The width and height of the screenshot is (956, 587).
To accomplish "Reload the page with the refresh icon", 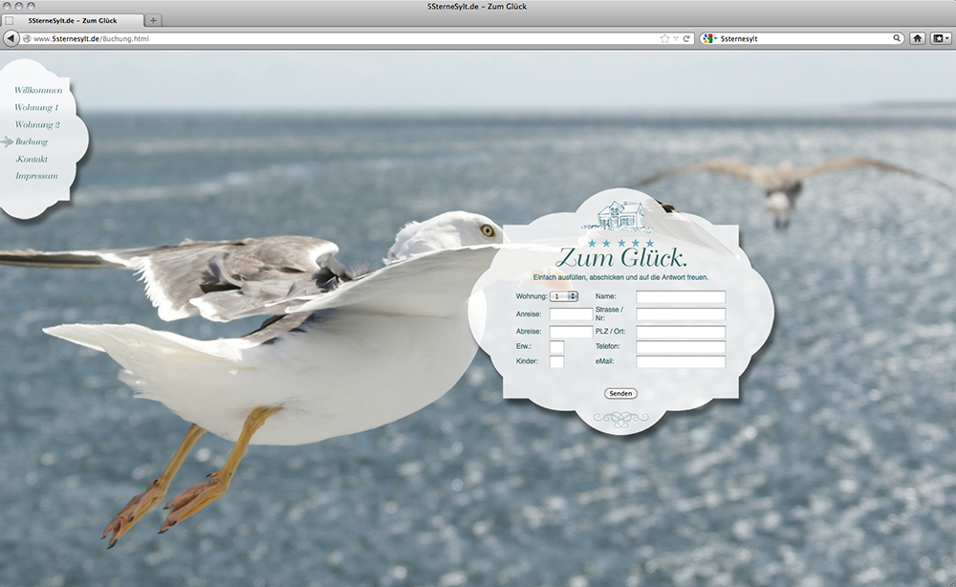I will tap(686, 38).
